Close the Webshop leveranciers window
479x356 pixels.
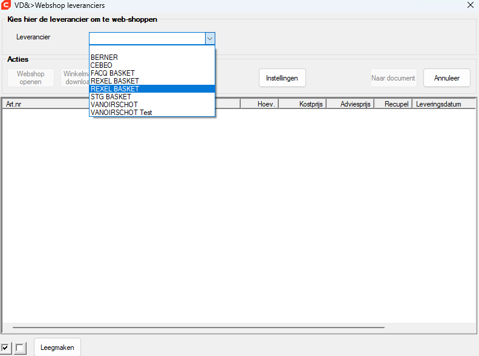coord(471,5)
